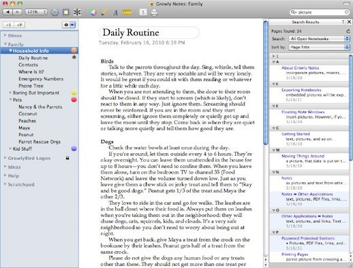Open the Sort by Page Title dropdown
This screenshot has width=353, height=268.
(x=319, y=47)
